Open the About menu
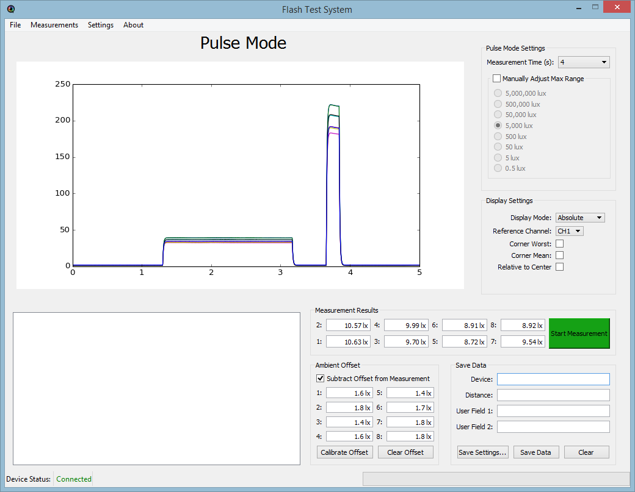This screenshot has height=492, width=635. 133,25
